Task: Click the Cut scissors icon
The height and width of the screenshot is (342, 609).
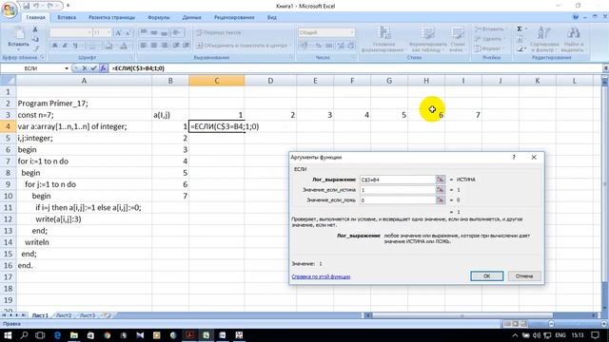Action: click(x=35, y=29)
